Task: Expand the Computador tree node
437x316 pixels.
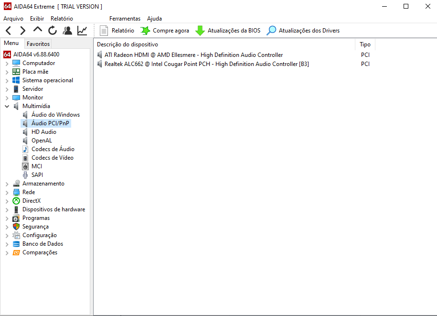Action: coord(7,63)
